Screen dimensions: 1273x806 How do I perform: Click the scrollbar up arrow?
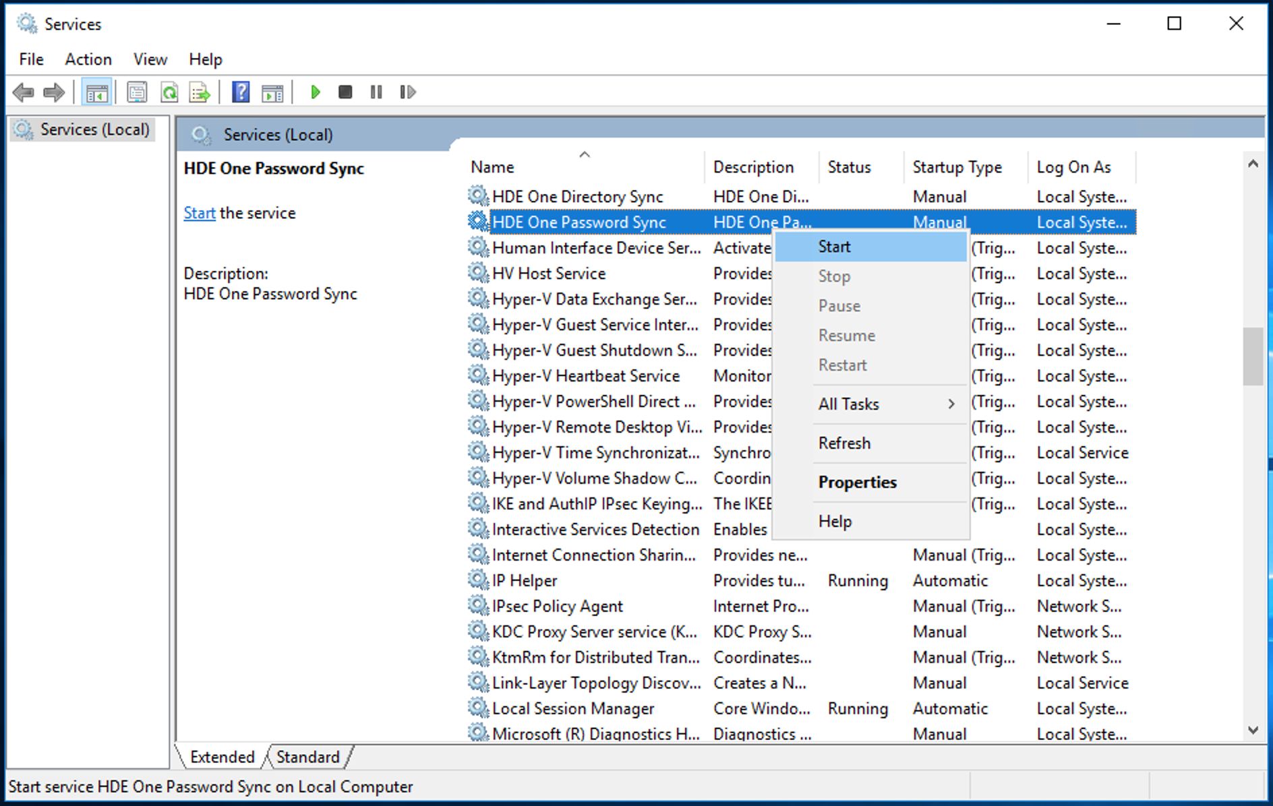(1253, 164)
